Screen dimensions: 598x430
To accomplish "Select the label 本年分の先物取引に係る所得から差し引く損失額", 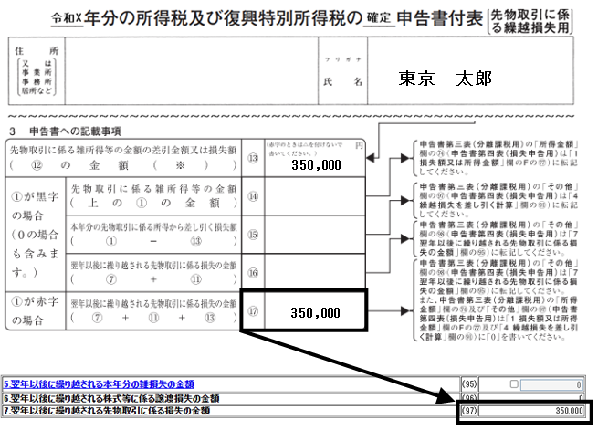I will click(153, 226).
